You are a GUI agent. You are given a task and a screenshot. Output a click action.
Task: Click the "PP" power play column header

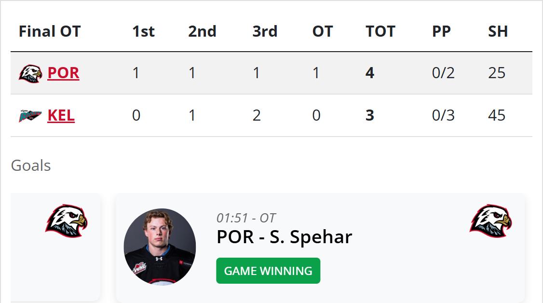(x=441, y=31)
